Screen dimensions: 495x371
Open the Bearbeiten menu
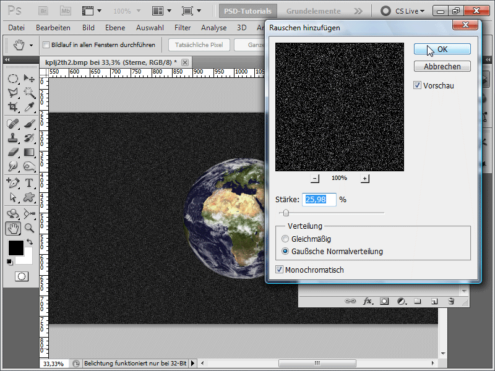[x=53, y=28]
